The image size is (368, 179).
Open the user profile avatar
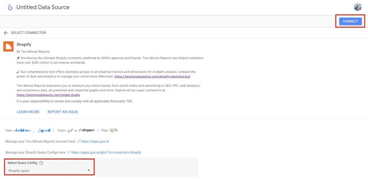click(358, 7)
